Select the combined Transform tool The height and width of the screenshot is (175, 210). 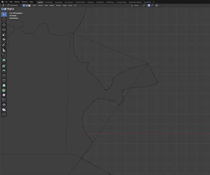coord(4,39)
